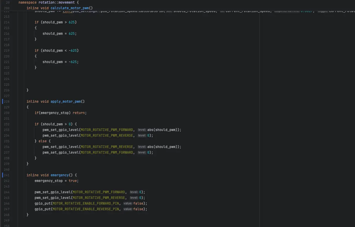Click gutter line number 239

7,164
